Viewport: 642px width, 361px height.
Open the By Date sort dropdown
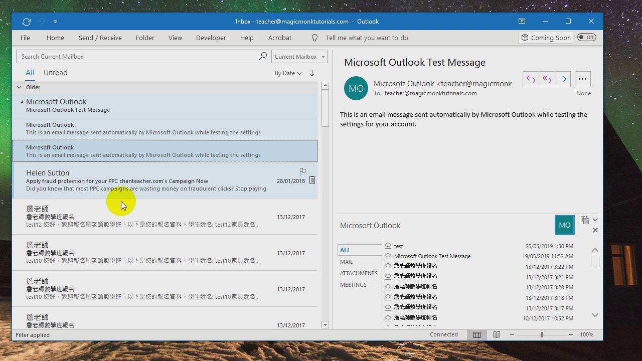click(x=288, y=73)
